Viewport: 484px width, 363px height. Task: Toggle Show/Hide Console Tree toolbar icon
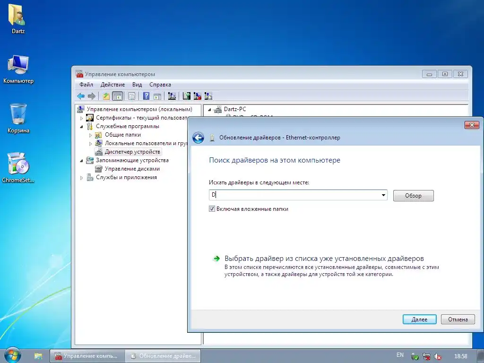(x=118, y=96)
